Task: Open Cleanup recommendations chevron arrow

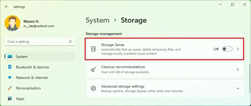Action: (x=238, y=69)
